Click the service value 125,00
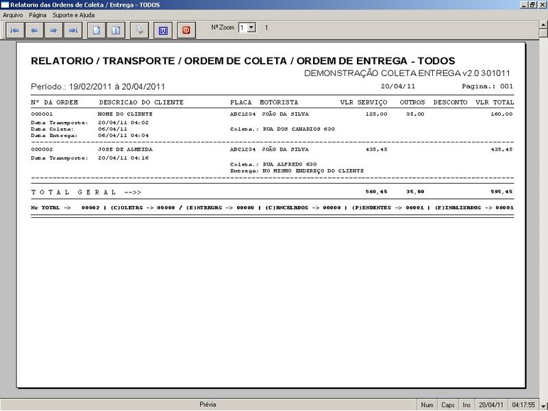 376,114
